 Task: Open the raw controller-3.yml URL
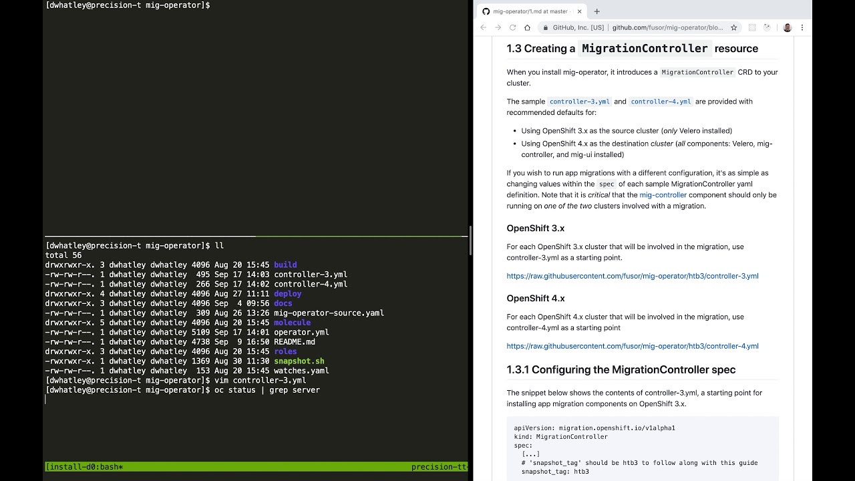click(x=632, y=276)
